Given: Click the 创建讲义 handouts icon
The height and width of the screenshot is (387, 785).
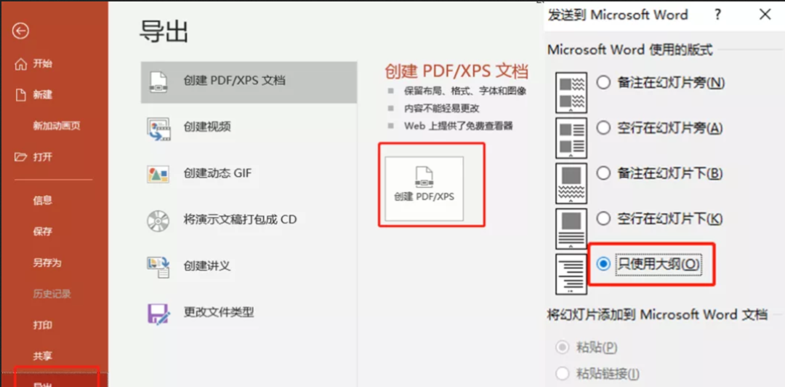Looking at the screenshot, I should 158,267.
